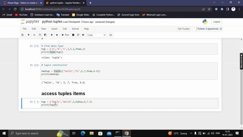Click the active cell with print(tup[ ])
This screenshot has width=243, height=137.
(129, 104)
